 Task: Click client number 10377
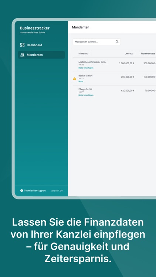click(81, 92)
